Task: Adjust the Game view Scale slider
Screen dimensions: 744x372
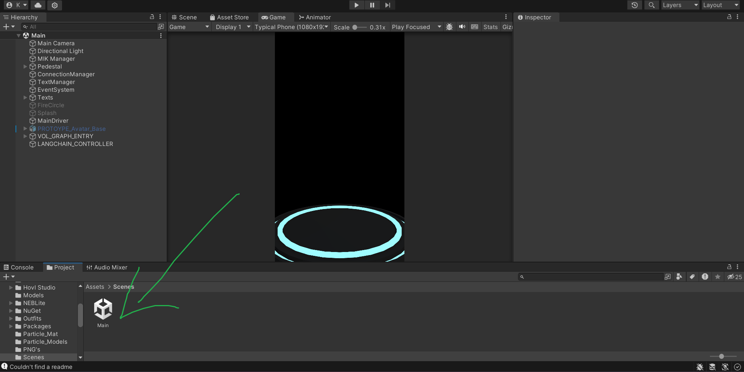Action: click(359, 27)
